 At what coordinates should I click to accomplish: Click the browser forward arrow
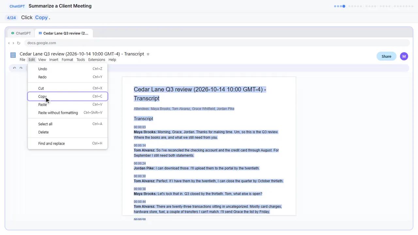click(x=13, y=43)
